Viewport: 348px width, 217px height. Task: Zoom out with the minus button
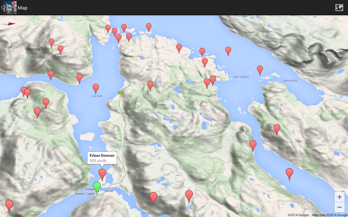(339, 207)
